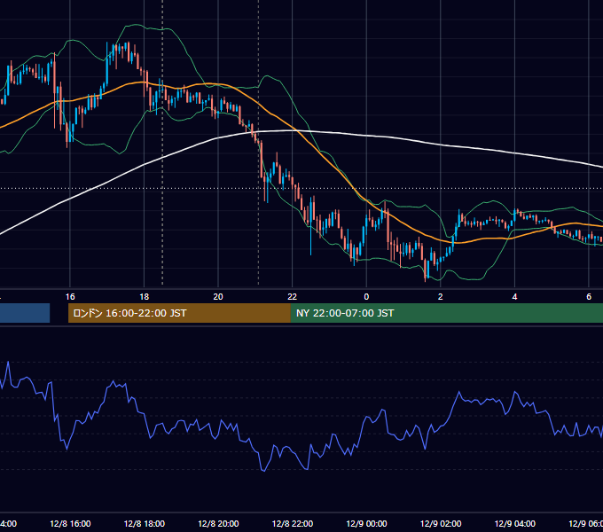Click the 12/8 20:00 date label

coord(218,524)
